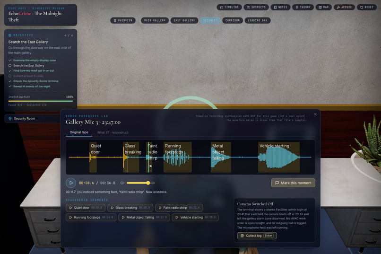The height and width of the screenshot is (254, 381).
Task: Click the Investigation progress bar
Action: click(41, 101)
